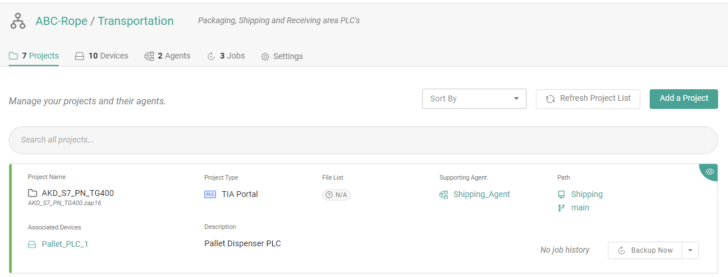Start a backup with Backup Now
The width and height of the screenshot is (728, 277).
644,250
